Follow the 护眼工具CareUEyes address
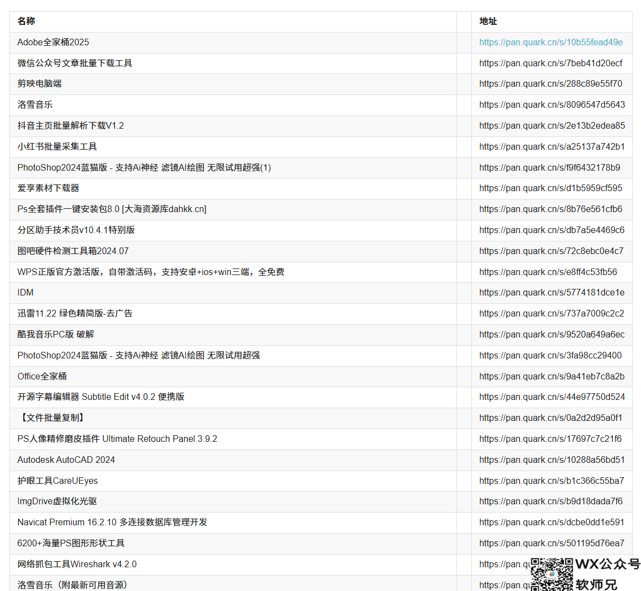The width and height of the screenshot is (641, 591). (x=551, y=481)
